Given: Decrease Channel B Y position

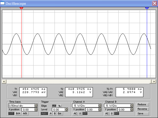Looking at the screenshot, I should [132, 110].
